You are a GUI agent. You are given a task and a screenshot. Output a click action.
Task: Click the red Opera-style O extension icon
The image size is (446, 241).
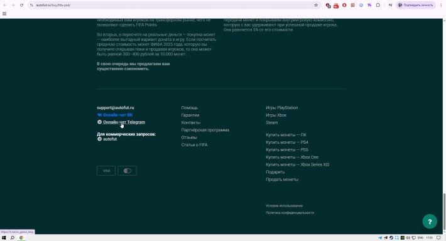pyautogui.click(x=344, y=5)
